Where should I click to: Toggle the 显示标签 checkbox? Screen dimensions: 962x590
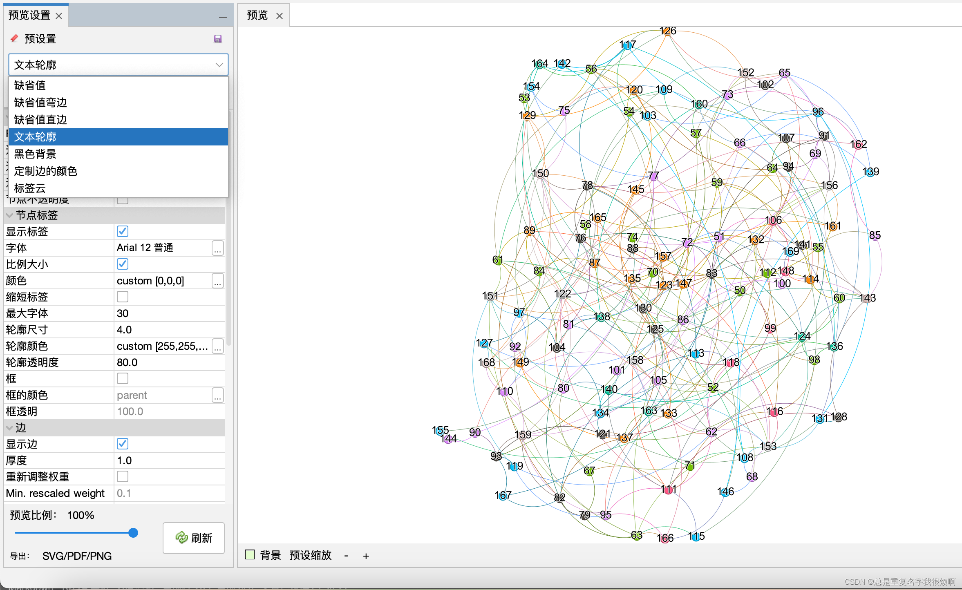point(123,231)
